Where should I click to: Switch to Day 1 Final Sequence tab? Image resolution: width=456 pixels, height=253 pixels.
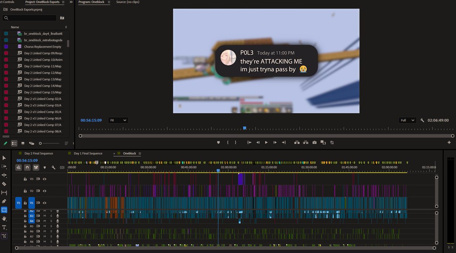click(x=88, y=153)
